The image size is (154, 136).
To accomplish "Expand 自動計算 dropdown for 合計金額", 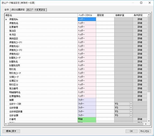I will pos(131,115).
